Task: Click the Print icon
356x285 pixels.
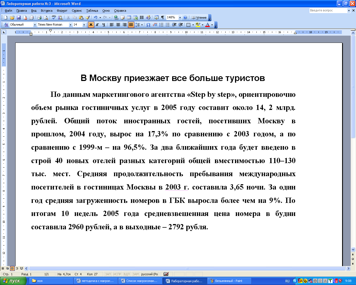Action: pos(39,18)
